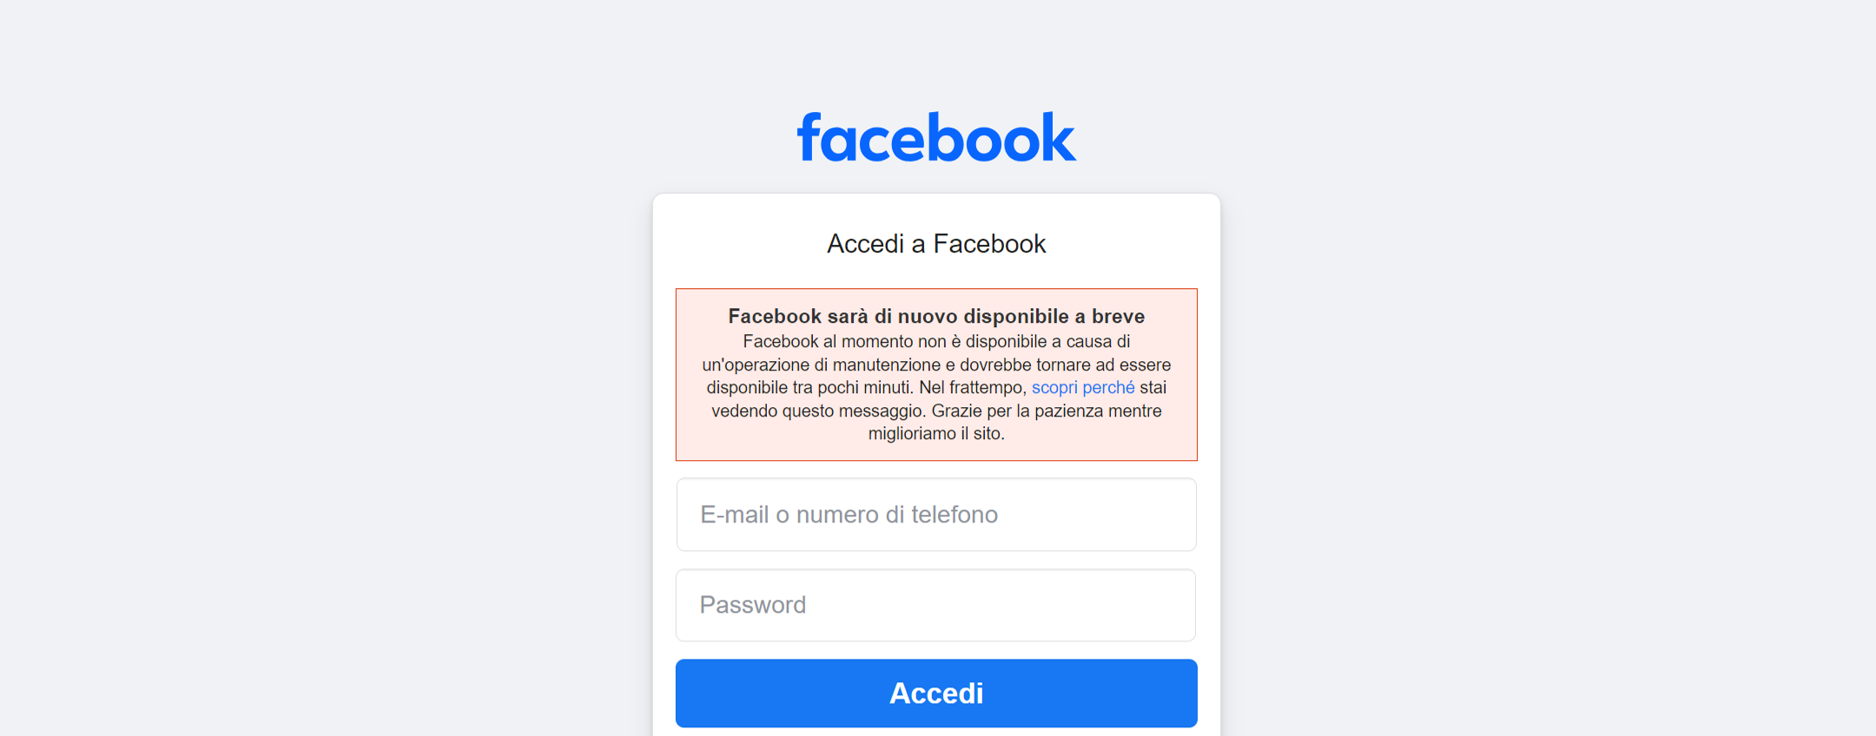The width and height of the screenshot is (1876, 736).
Task: Click the E-mail o numero di telefono field
Action: click(935, 514)
